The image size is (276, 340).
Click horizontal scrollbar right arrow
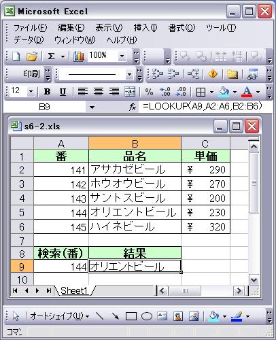(239, 290)
